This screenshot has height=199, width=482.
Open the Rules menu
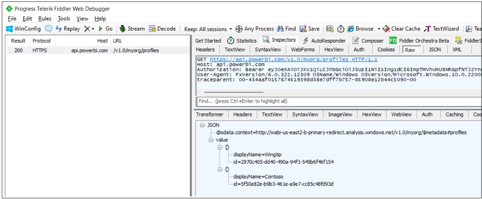tap(45, 18)
